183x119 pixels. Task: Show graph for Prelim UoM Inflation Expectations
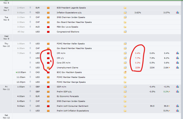coord(177,111)
